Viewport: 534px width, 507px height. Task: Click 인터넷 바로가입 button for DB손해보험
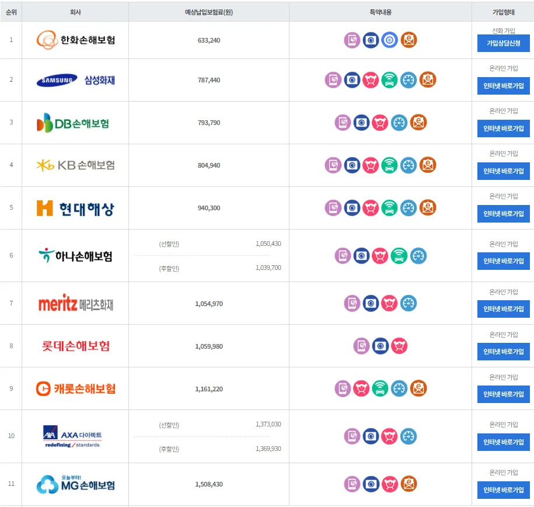coord(503,129)
